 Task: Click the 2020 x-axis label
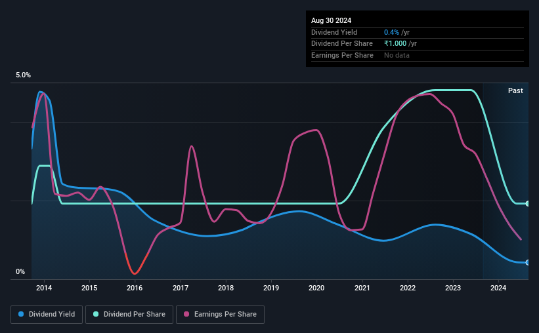pos(316,288)
